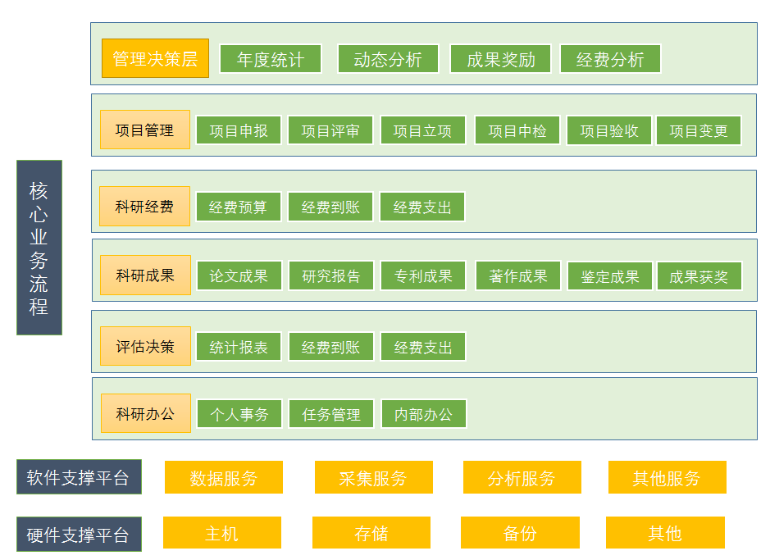Screen dimensions: 770x560
Task: Click the 项目评审 box
Action: click(330, 131)
